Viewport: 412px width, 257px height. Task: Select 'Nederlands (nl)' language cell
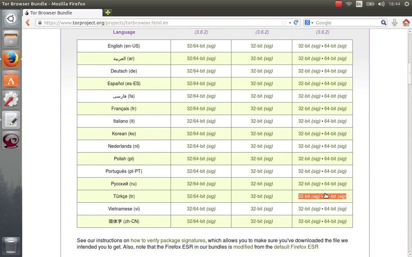tap(124, 146)
